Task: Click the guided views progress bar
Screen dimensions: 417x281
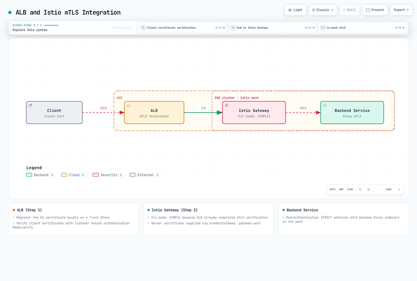Action: (51, 25)
